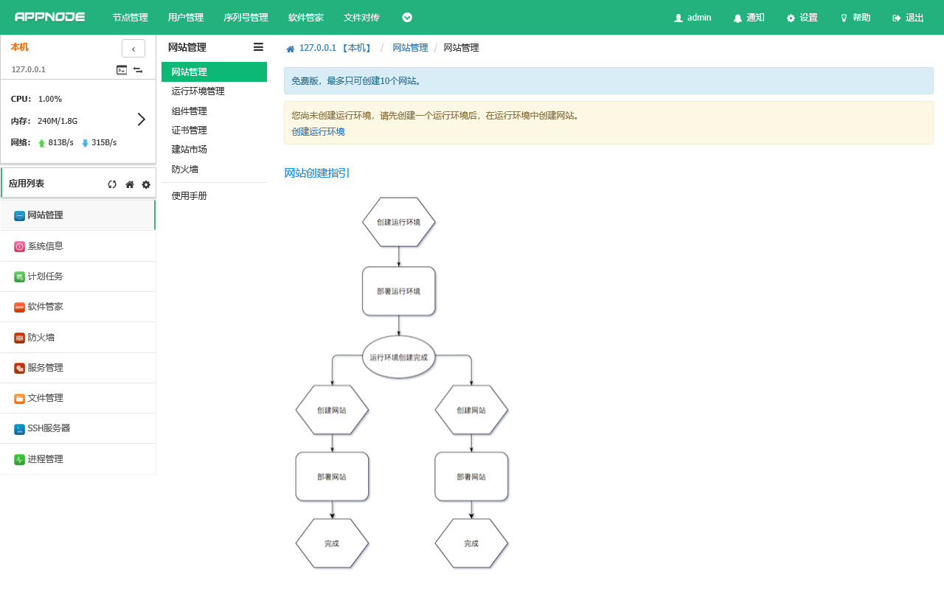Open the gear settings in 应用列表
944x606 pixels.
point(146,184)
